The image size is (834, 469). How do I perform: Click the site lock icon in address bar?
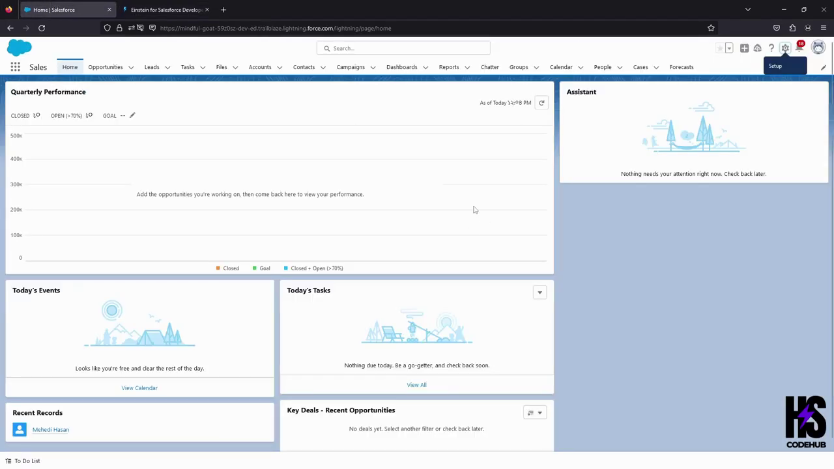[x=119, y=28]
